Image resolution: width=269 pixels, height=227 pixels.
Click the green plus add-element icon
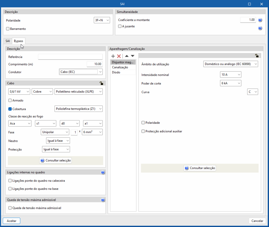(x=113, y=56)
